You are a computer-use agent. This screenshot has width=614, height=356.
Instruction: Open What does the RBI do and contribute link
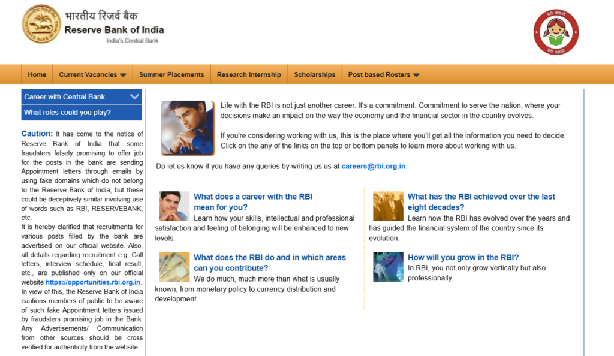[270, 263]
